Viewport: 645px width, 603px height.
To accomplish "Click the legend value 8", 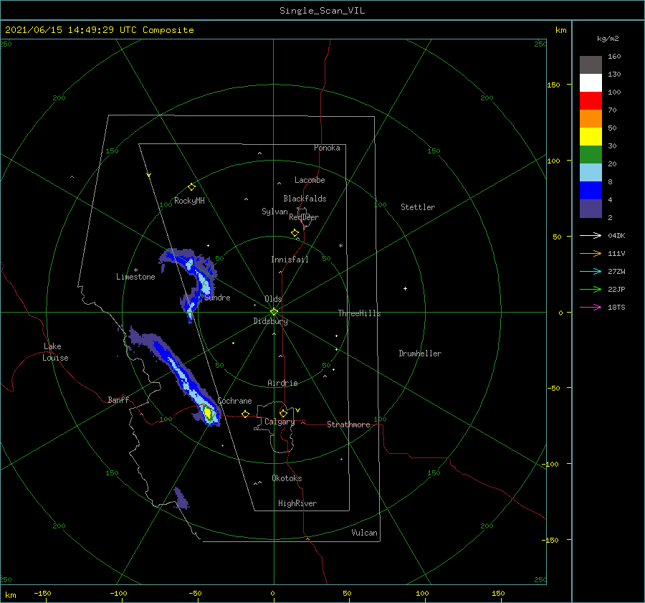I will pyautogui.click(x=610, y=181).
